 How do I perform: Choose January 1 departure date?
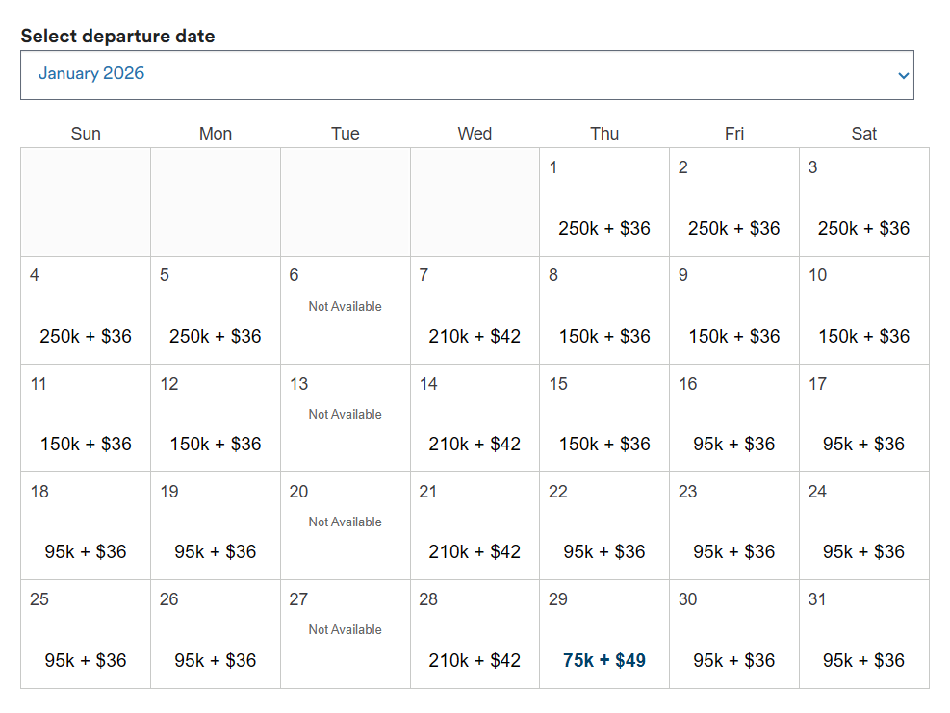tap(604, 203)
